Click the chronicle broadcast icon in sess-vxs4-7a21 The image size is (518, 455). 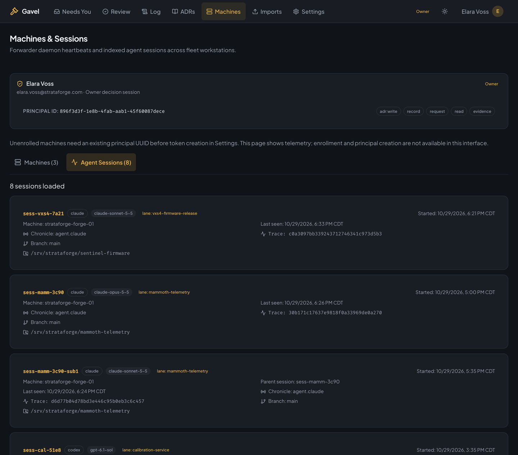point(26,234)
